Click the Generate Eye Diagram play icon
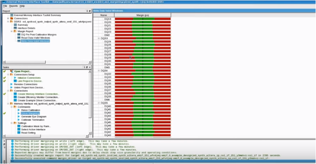The width and height of the screenshot is (316, 164). coord(19,117)
